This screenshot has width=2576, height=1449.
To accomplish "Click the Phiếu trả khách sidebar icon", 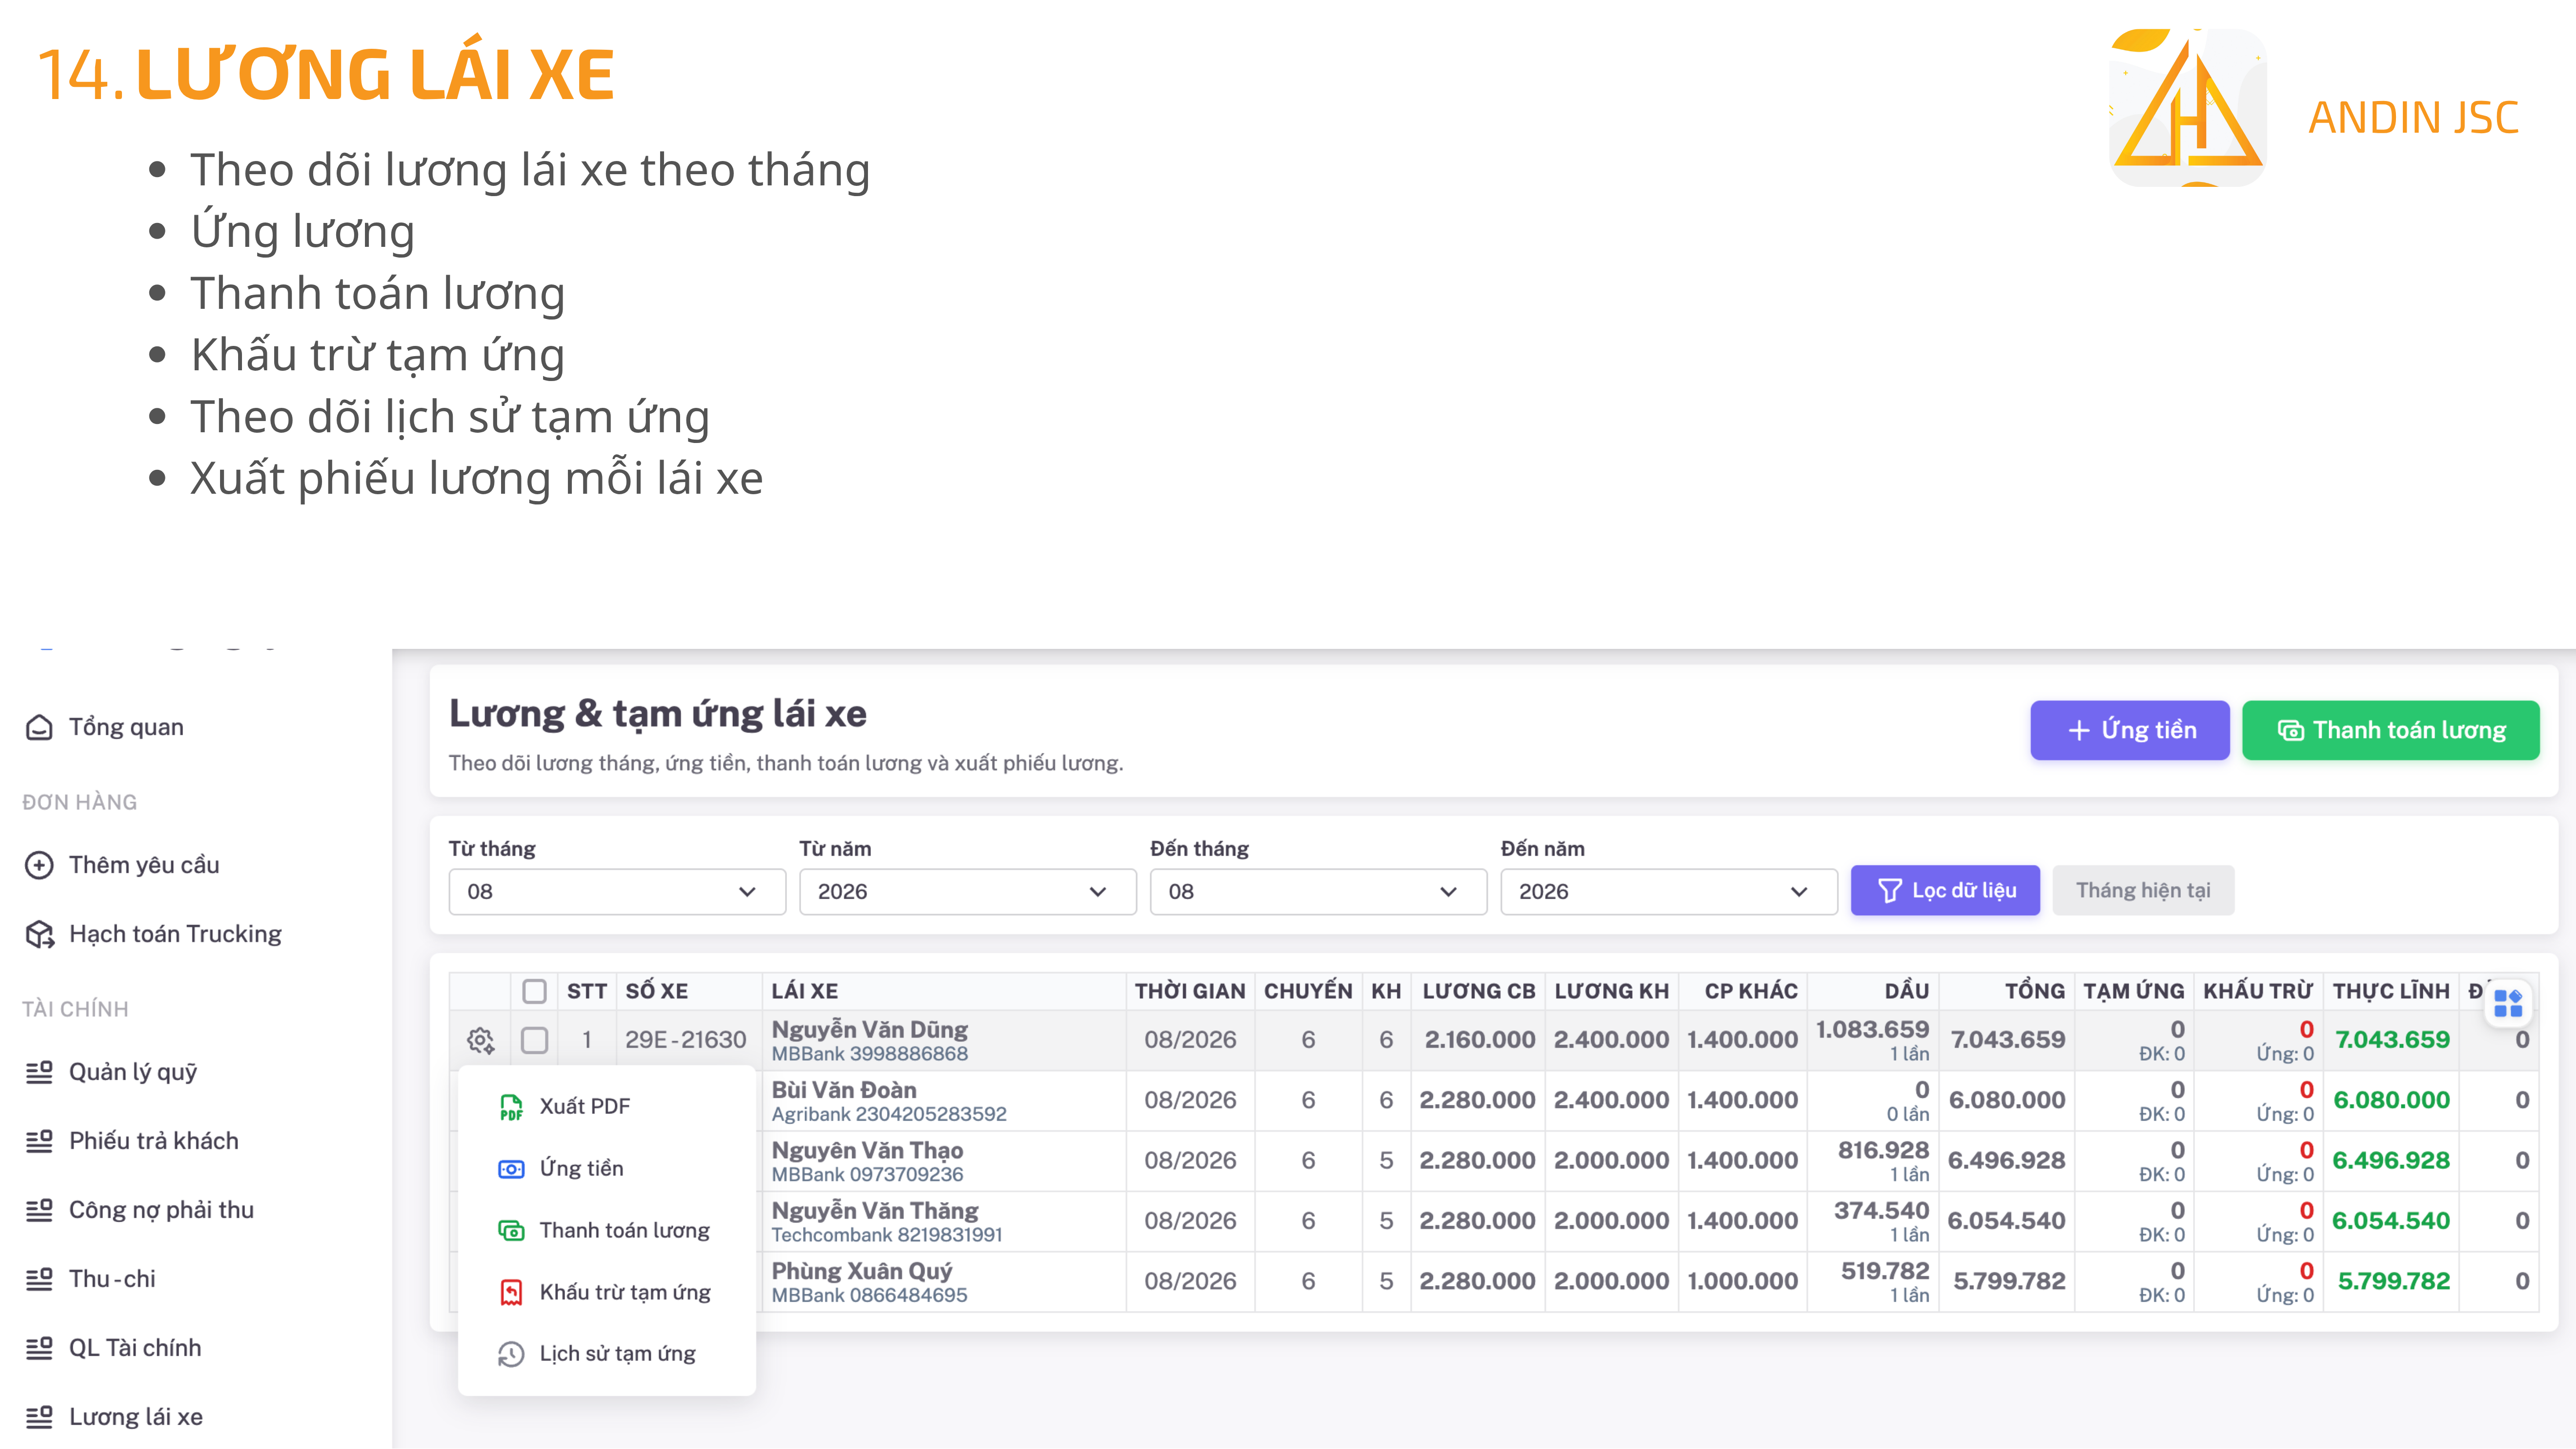I will tap(39, 1141).
